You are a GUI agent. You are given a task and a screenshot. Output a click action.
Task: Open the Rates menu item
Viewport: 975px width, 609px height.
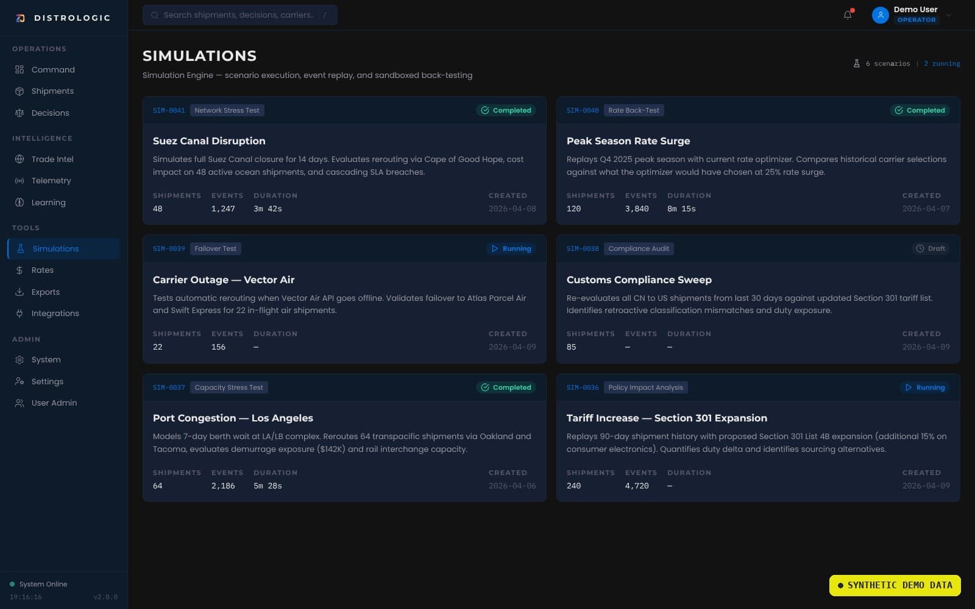63,270
